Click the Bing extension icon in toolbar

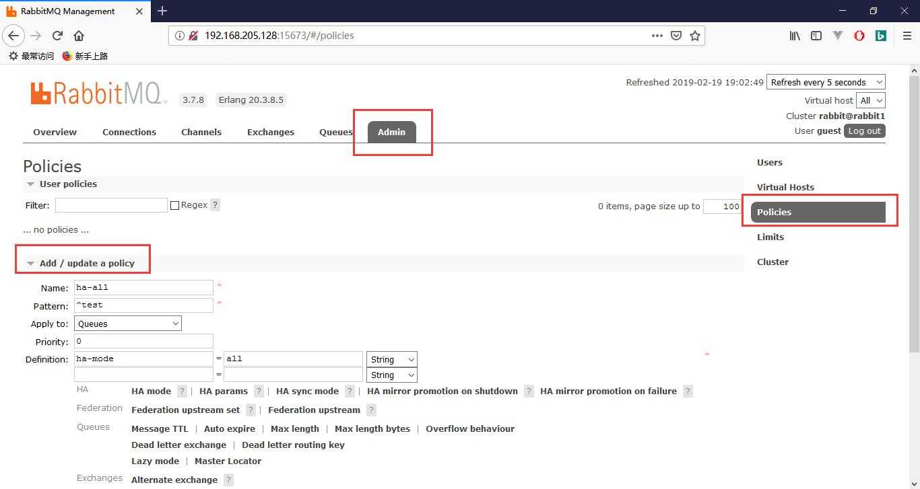(880, 36)
